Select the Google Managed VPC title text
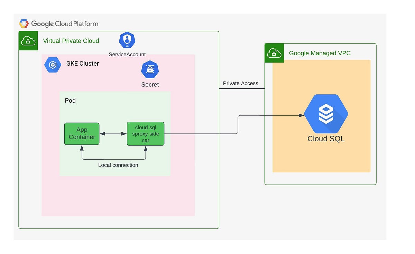This screenshot has height=254, width=415. (x=320, y=53)
